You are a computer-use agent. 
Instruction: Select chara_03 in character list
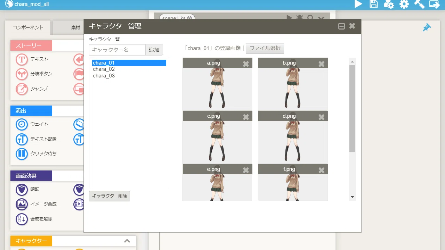129,76
